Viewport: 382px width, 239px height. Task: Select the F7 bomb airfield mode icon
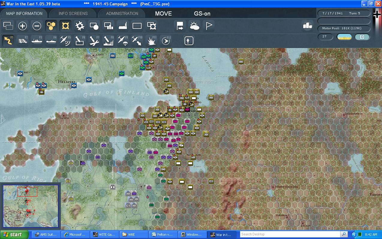point(94,40)
